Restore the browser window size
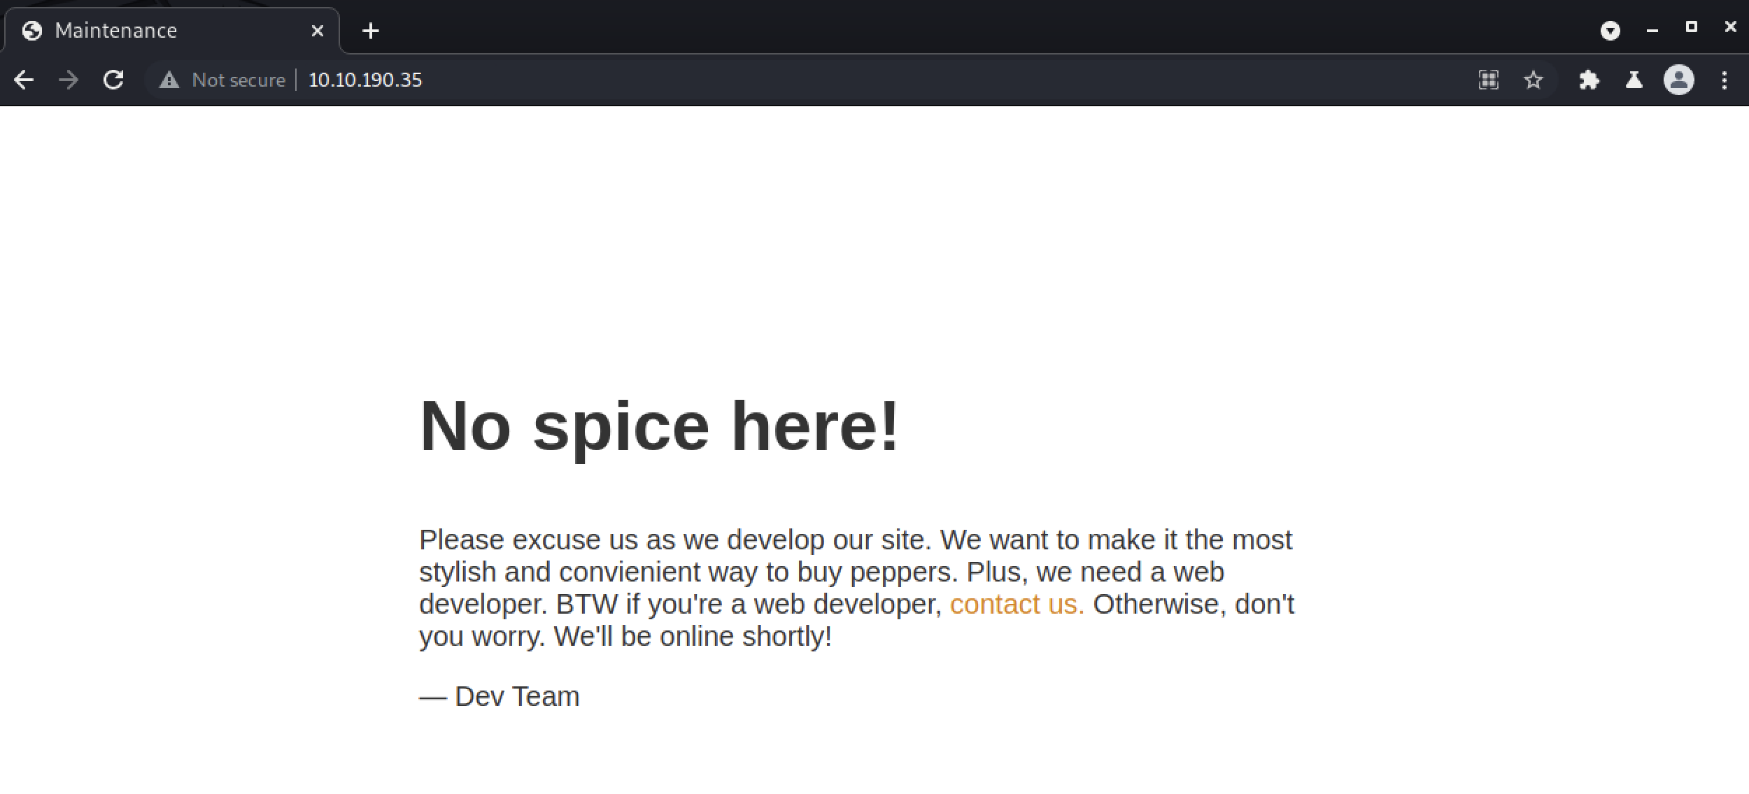The image size is (1749, 794). pyautogui.click(x=1691, y=27)
